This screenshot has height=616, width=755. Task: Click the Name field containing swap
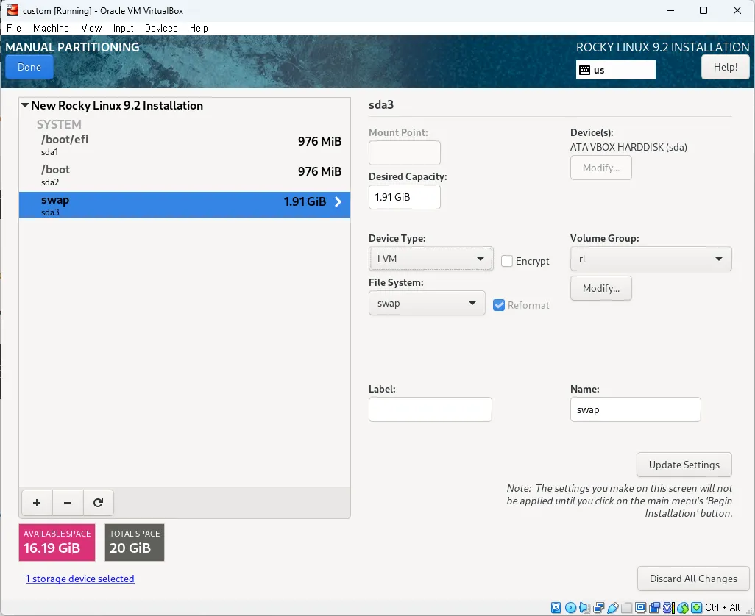pos(635,409)
